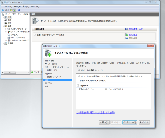Viewport: 165px width, 138px height.
Task: Select the サーバー マネージャー root tree item
Action: click(17, 14)
